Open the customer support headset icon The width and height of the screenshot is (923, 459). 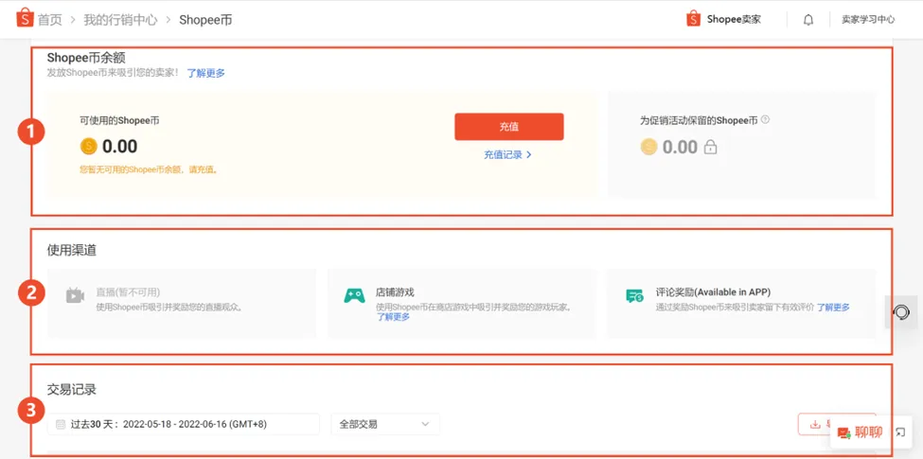tap(901, 312)
